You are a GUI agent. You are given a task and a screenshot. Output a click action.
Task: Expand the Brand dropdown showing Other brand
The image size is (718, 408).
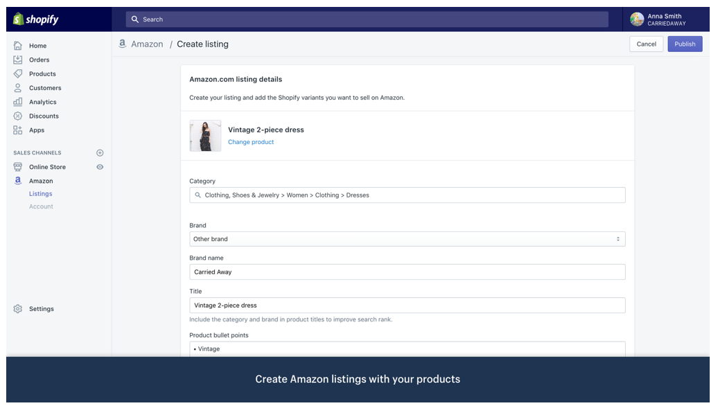(407, 239)
